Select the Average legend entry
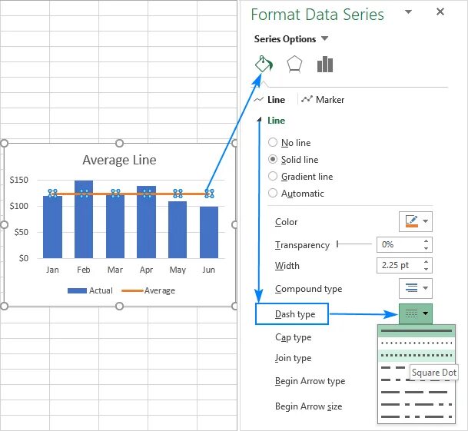This screenshot has height=431, width=468. pyautogui.click(x=148, y=290)
